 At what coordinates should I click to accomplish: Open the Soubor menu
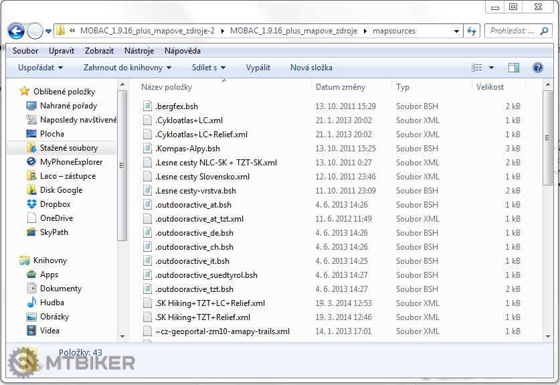pos(25,51)
